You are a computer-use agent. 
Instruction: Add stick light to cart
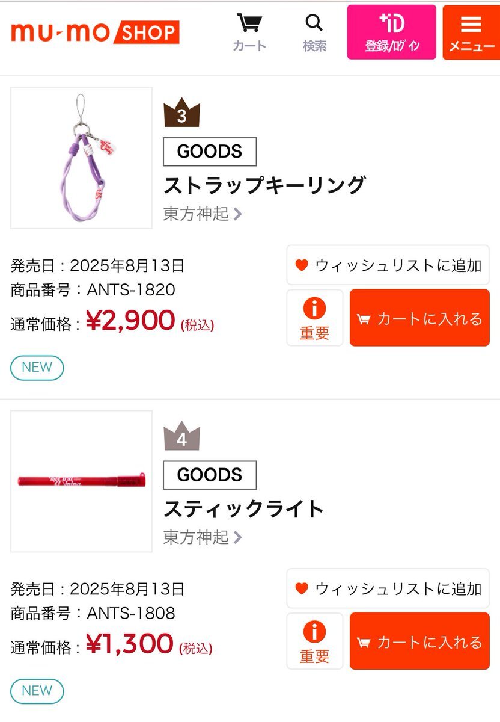[x=419, y=641]
